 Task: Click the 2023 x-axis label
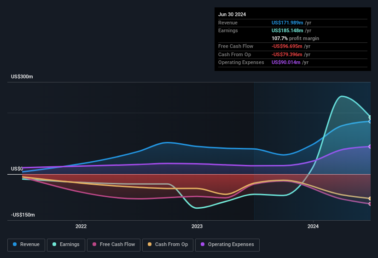(197, 226)
